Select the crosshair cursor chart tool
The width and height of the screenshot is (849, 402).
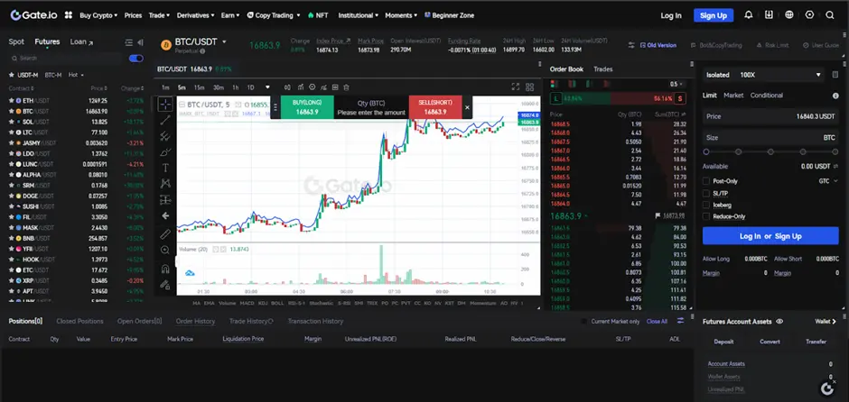pyautogui.click(x=165, y=104)
